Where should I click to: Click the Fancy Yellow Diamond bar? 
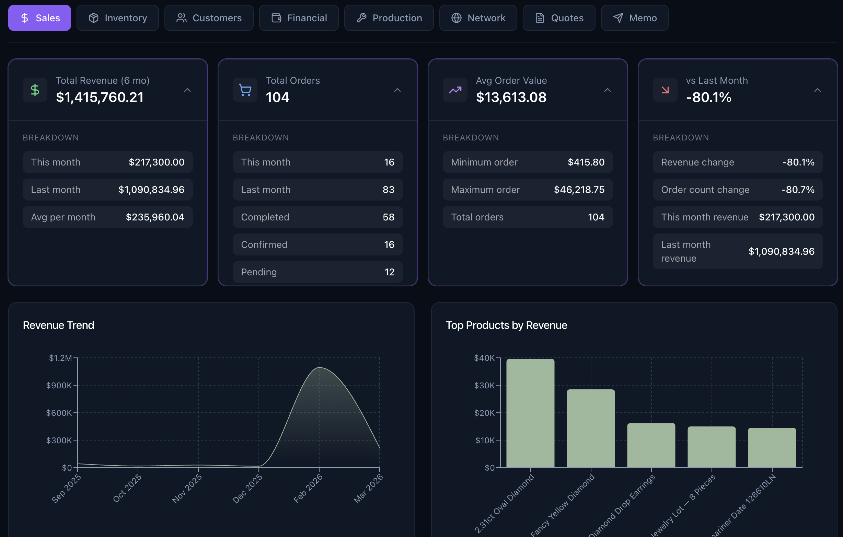591,429
